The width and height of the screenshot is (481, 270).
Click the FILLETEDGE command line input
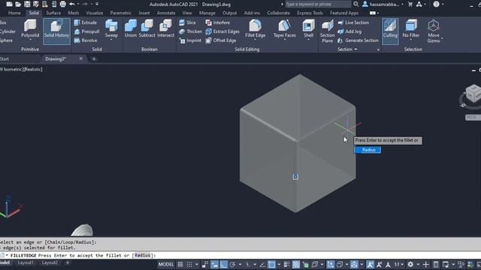(x=240, y=255)
